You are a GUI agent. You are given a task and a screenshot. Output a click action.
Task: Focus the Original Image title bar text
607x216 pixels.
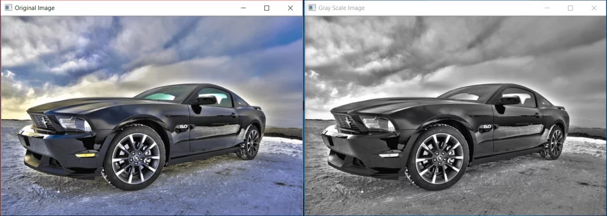click(34, 8)
